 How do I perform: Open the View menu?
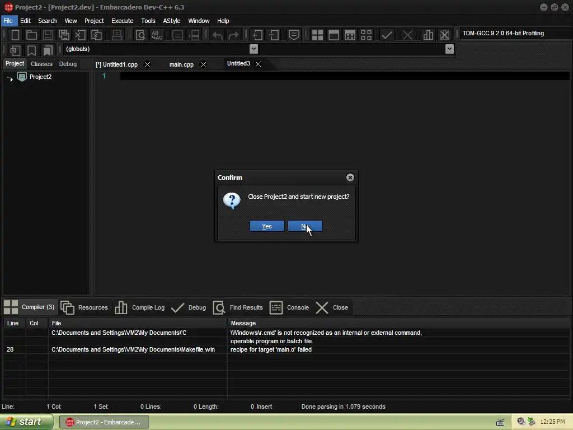[x=71, y=21]
